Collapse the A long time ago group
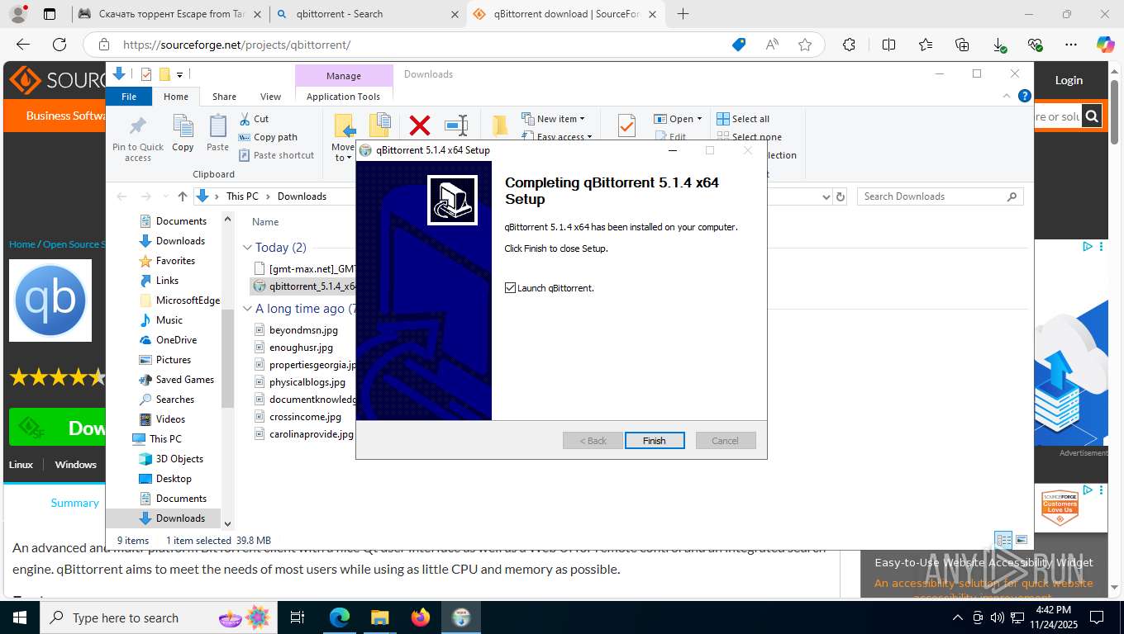 pos(247,309)
